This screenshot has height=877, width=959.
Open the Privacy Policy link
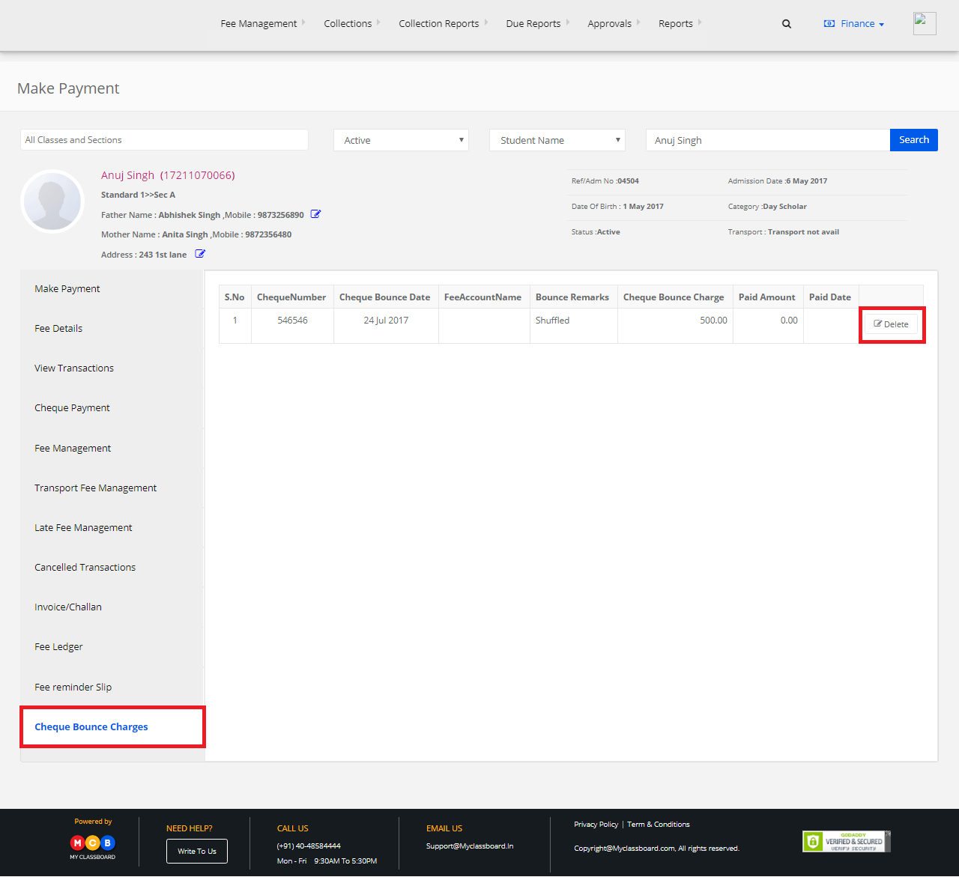click(x=596, y=825)
